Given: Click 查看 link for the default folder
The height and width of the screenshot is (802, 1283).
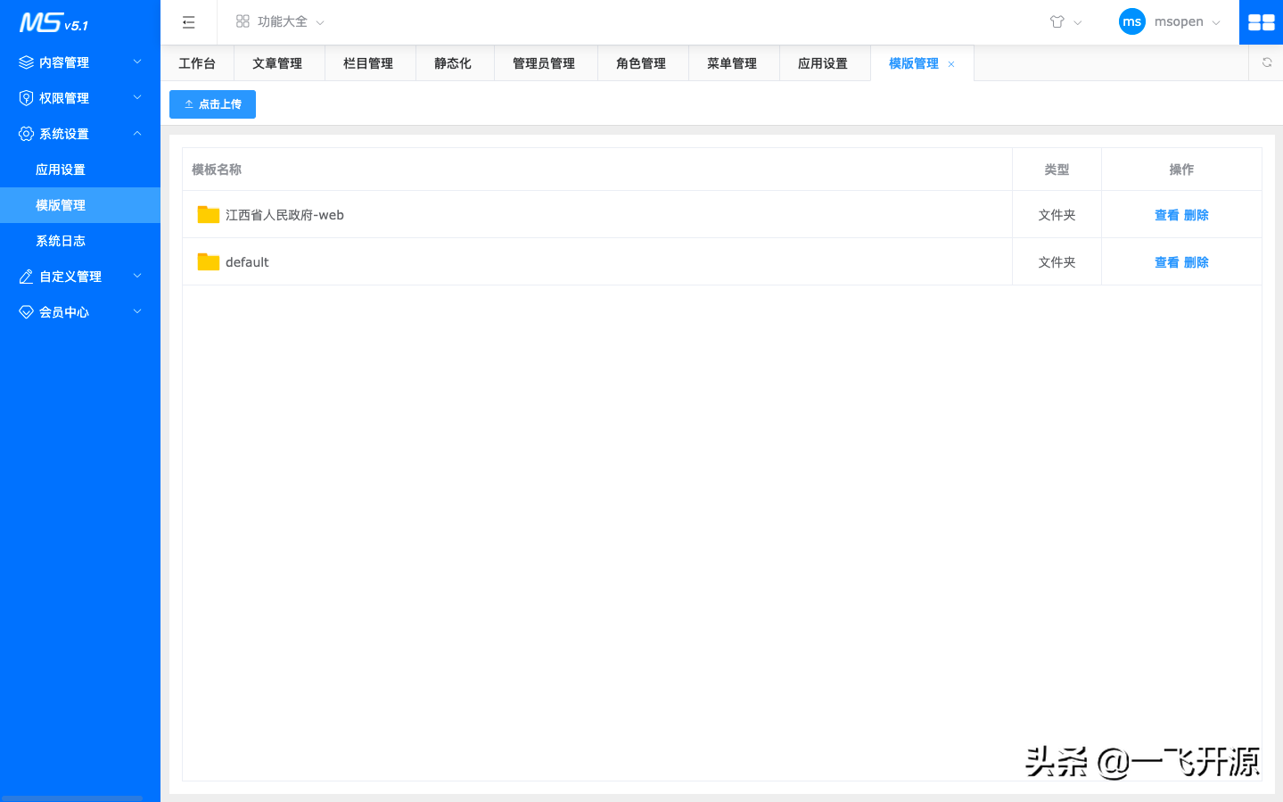Looking at the screenshot, I should [x=1166, y=261].
